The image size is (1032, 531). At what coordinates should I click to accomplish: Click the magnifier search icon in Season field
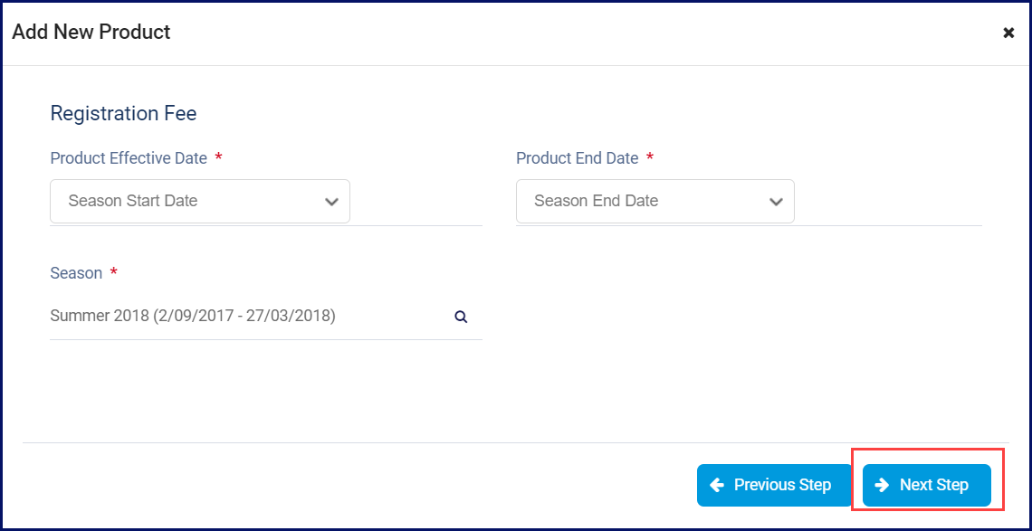click(462, 318)
